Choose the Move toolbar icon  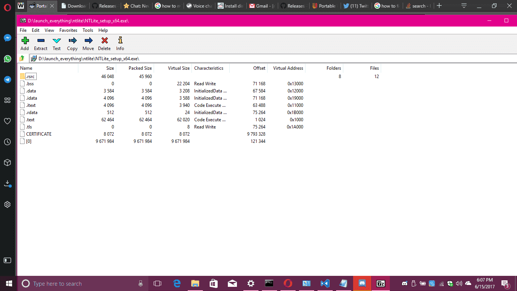pyautogui.click(x=88, y=41)
